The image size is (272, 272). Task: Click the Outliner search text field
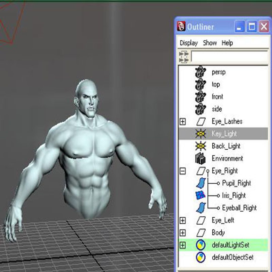[229, 56]
